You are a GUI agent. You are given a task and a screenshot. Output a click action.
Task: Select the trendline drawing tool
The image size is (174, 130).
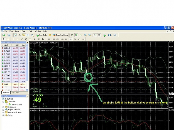click(22, 39)
